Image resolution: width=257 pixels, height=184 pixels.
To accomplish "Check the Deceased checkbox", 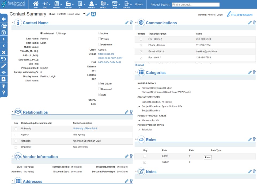I will click(x=99, y=89).
